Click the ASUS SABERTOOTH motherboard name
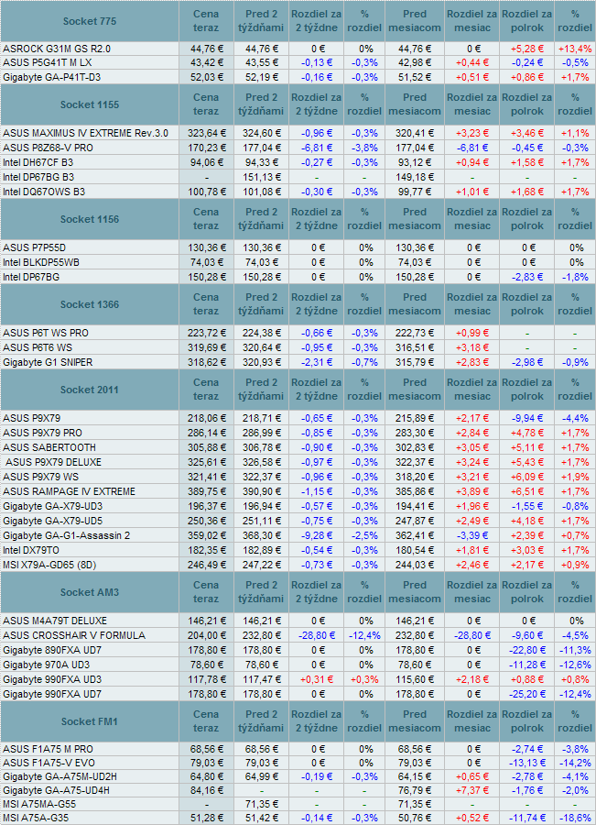The height and width of the screenshot is (825, 596). [50, 447]
